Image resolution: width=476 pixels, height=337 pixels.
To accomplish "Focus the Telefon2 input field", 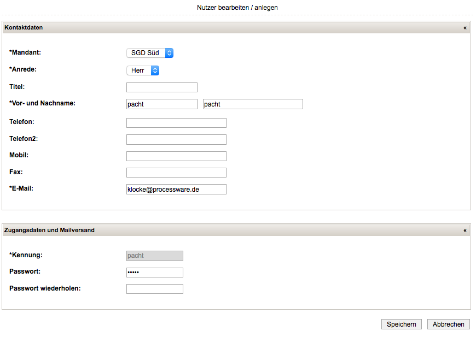I will pyautogui.click(x=176, y=140).
